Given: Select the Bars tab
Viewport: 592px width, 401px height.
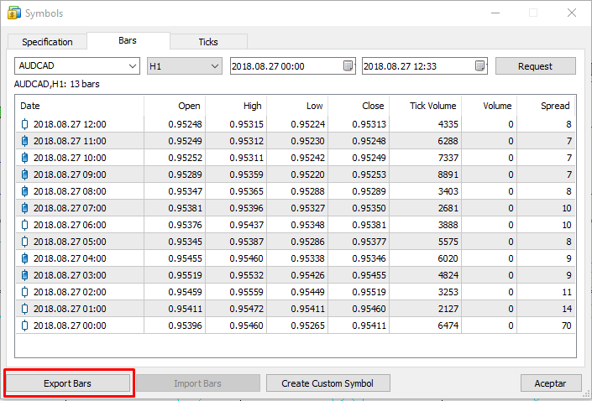Looking at the screenshot, I should [128, 40].
